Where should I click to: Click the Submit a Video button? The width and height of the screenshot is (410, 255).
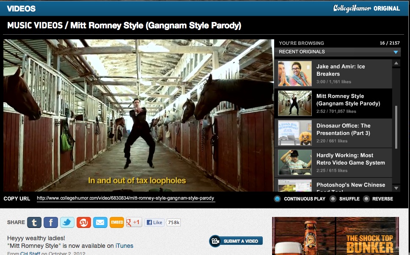coord(236,241)
